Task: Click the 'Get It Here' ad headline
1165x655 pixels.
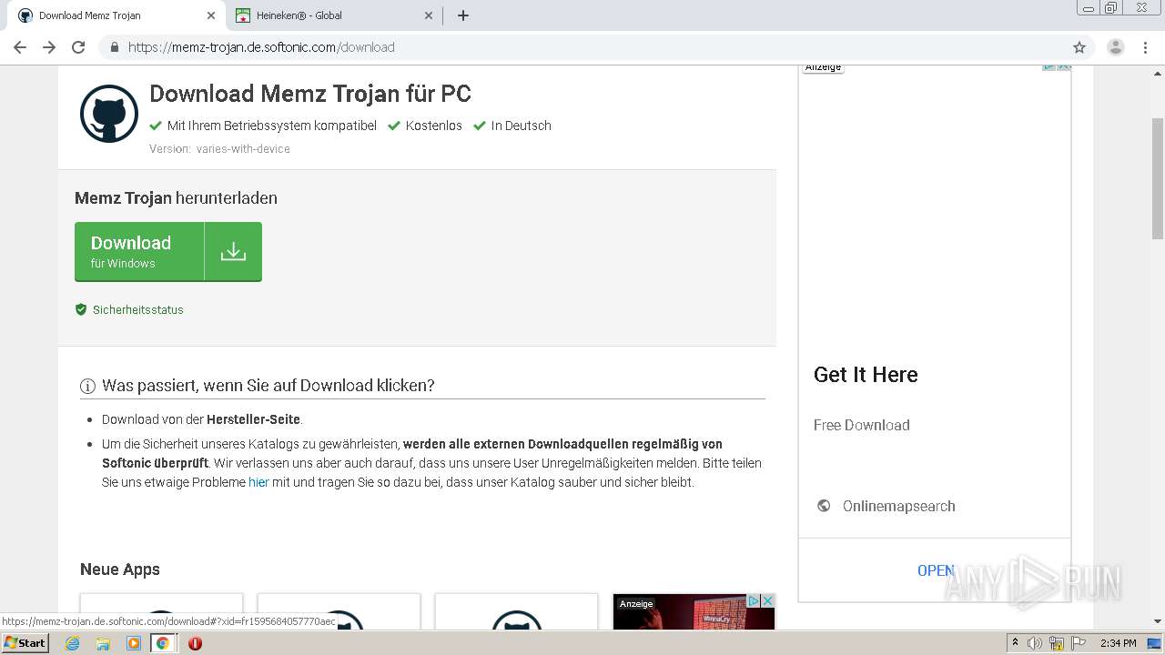Action: (x=866, y=375)
